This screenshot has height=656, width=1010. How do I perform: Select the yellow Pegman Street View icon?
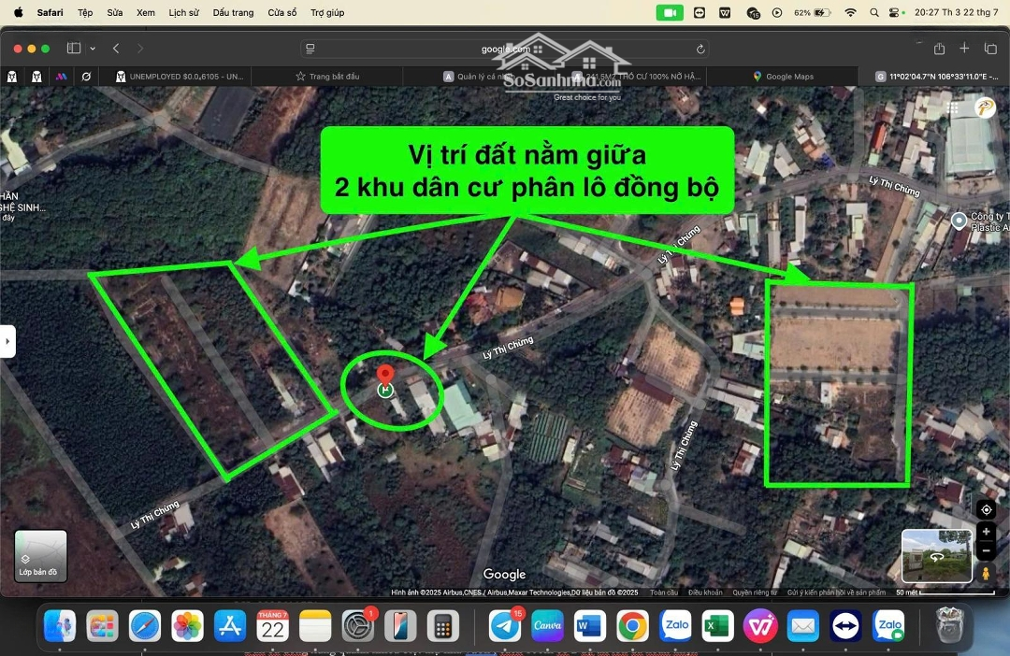pyautogui.click(x=986, y=574)
